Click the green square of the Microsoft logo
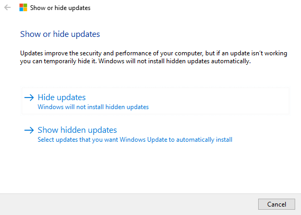The height and width of the screenshot is (215, 301). pos(25,6)
